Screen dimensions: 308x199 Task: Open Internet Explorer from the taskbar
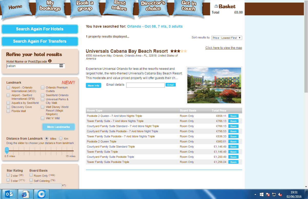(25, 194)
